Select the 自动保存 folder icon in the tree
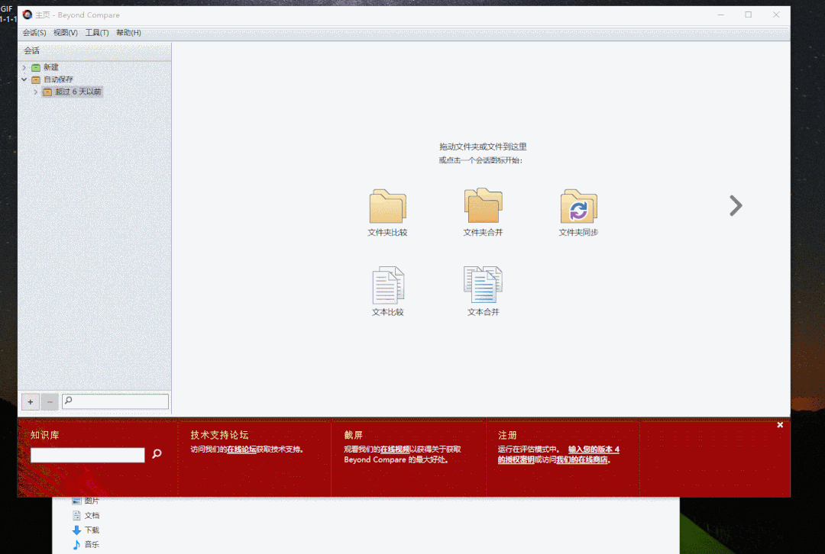This screenshot has height=554, width=825. coord(36,80)
